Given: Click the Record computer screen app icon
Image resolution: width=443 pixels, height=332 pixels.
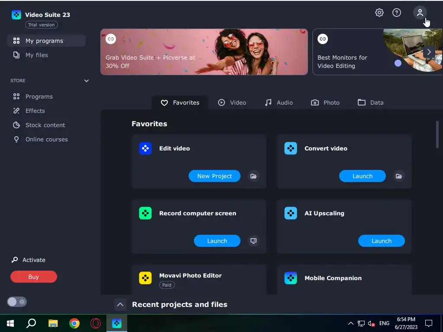Looking at the screenshot, I should 145,213.
